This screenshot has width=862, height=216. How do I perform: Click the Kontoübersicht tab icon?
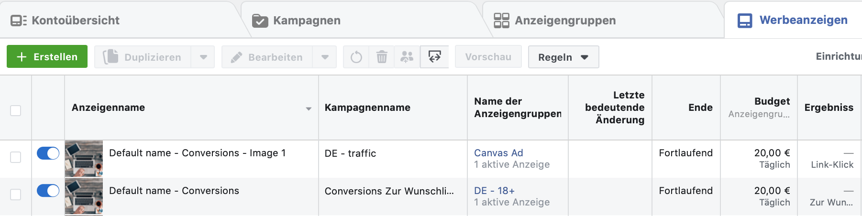[x=19, y=21]
